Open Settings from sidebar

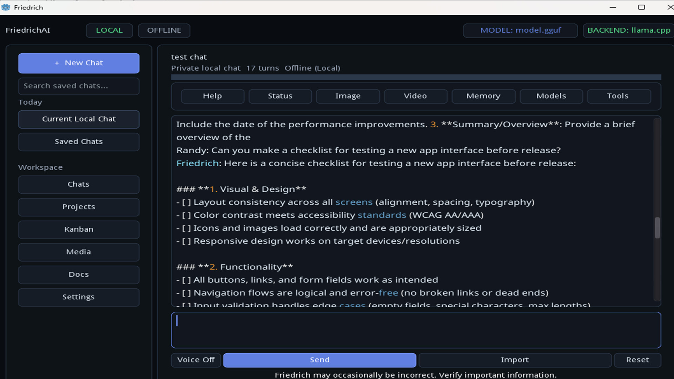click(x=79, y=297)
